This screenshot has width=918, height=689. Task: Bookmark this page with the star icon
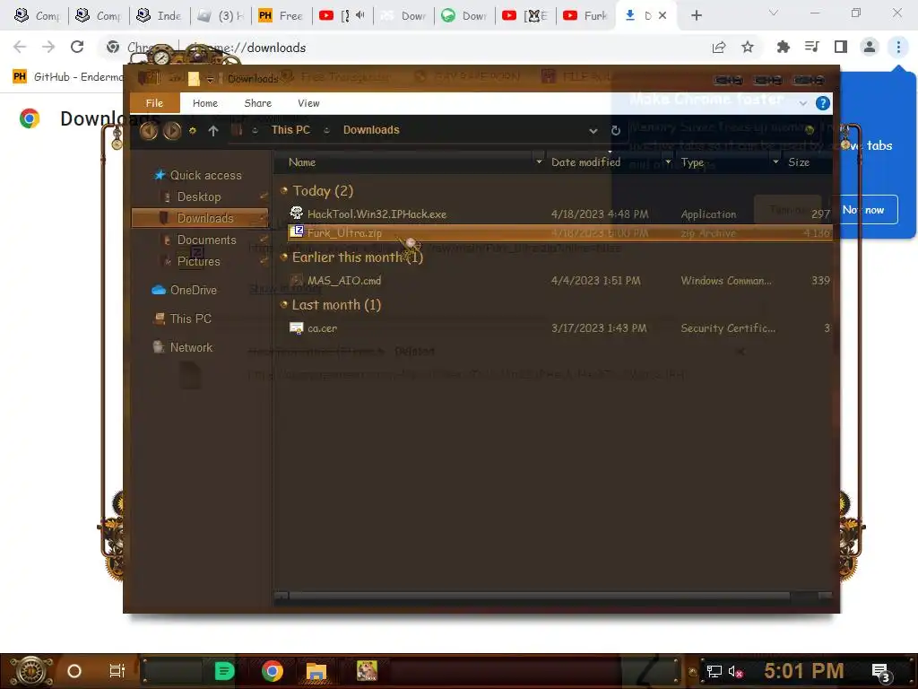(748, 47)
